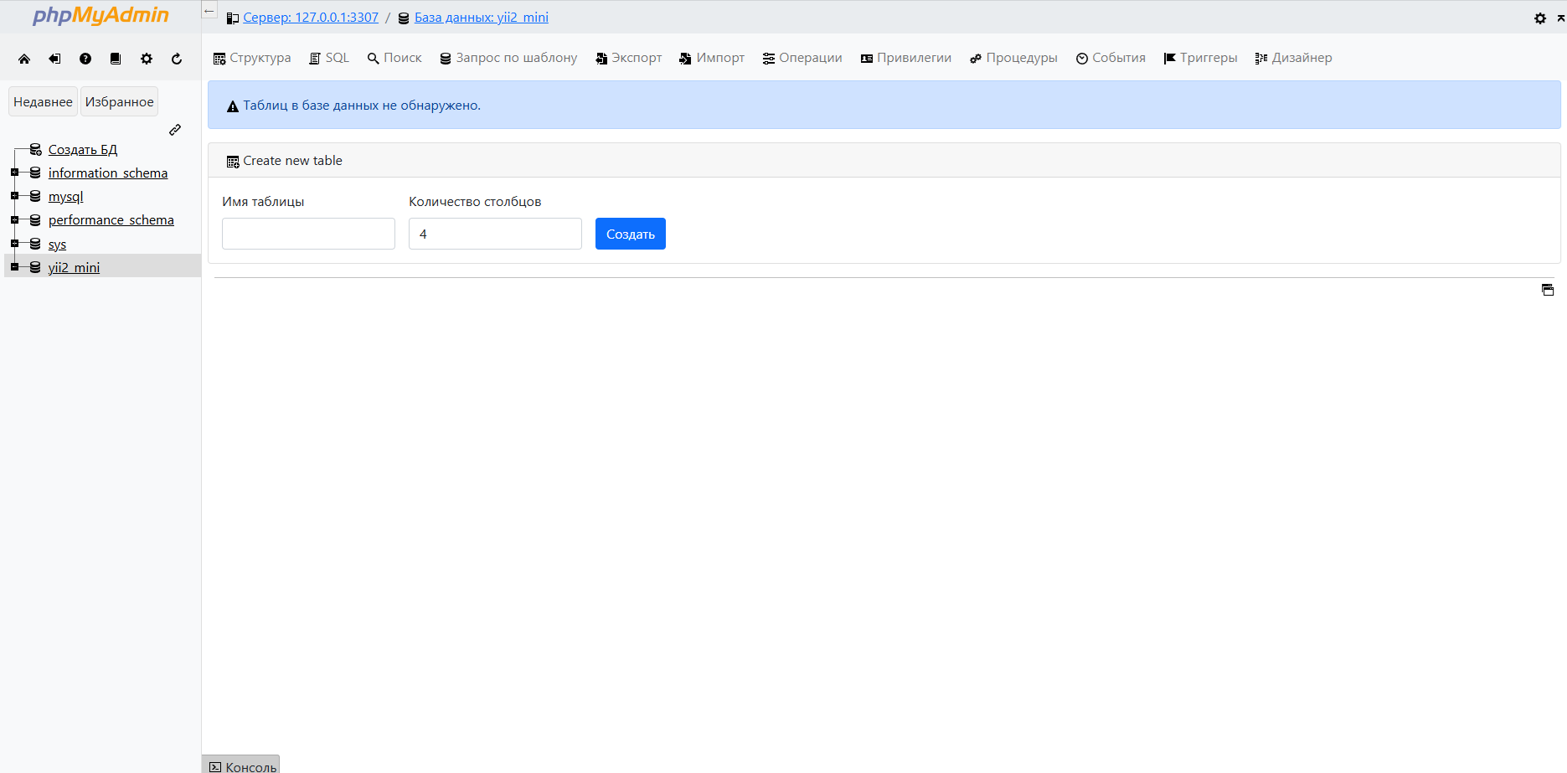Screen dimensions: 1567x773
Task: Focus the Имя таблицы input field
Action: tap(308, 234)
